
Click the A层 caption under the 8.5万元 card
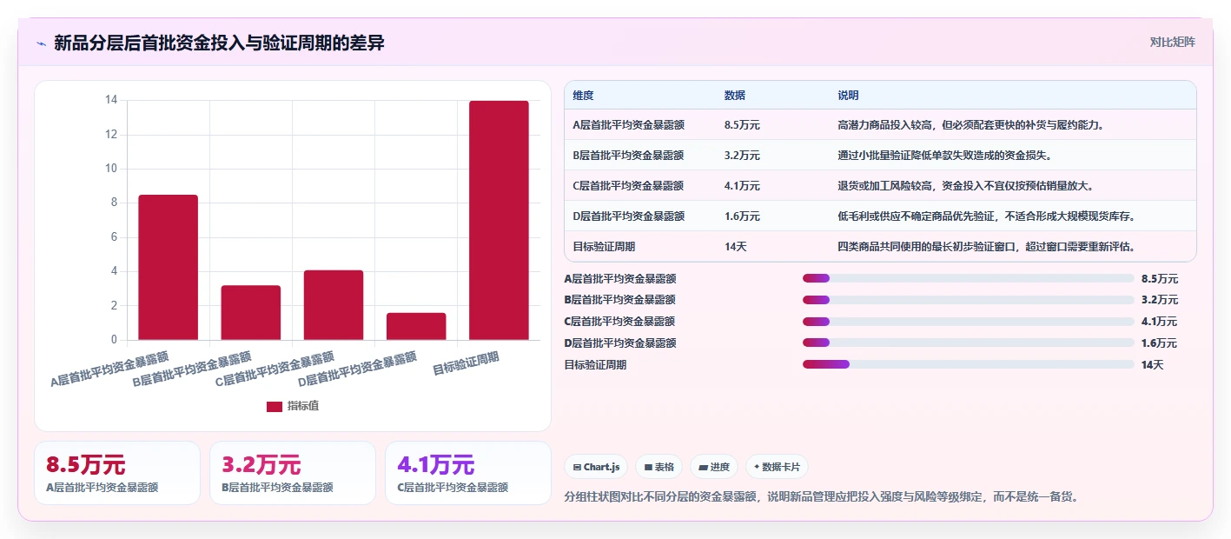pyautogui.click(x=102, y=488)
